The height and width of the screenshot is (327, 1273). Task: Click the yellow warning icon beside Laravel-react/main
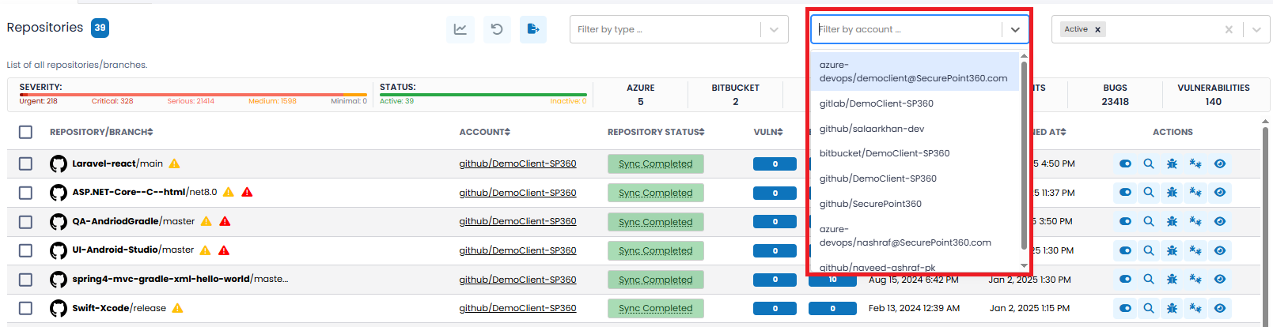click(175, 163)
